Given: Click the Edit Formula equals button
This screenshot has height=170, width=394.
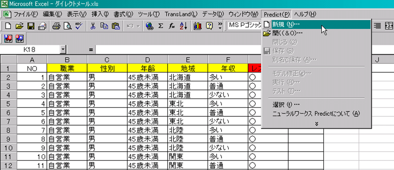Looking at the screenshot, I should pos(91,50).
